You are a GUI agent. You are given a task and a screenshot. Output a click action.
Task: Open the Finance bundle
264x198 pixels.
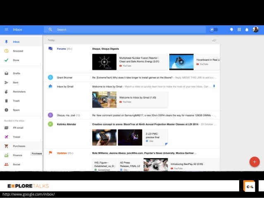click(21, 155)
